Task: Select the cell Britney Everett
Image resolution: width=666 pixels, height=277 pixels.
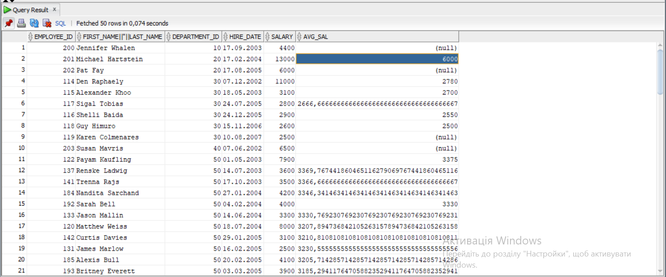Action: 120,271
